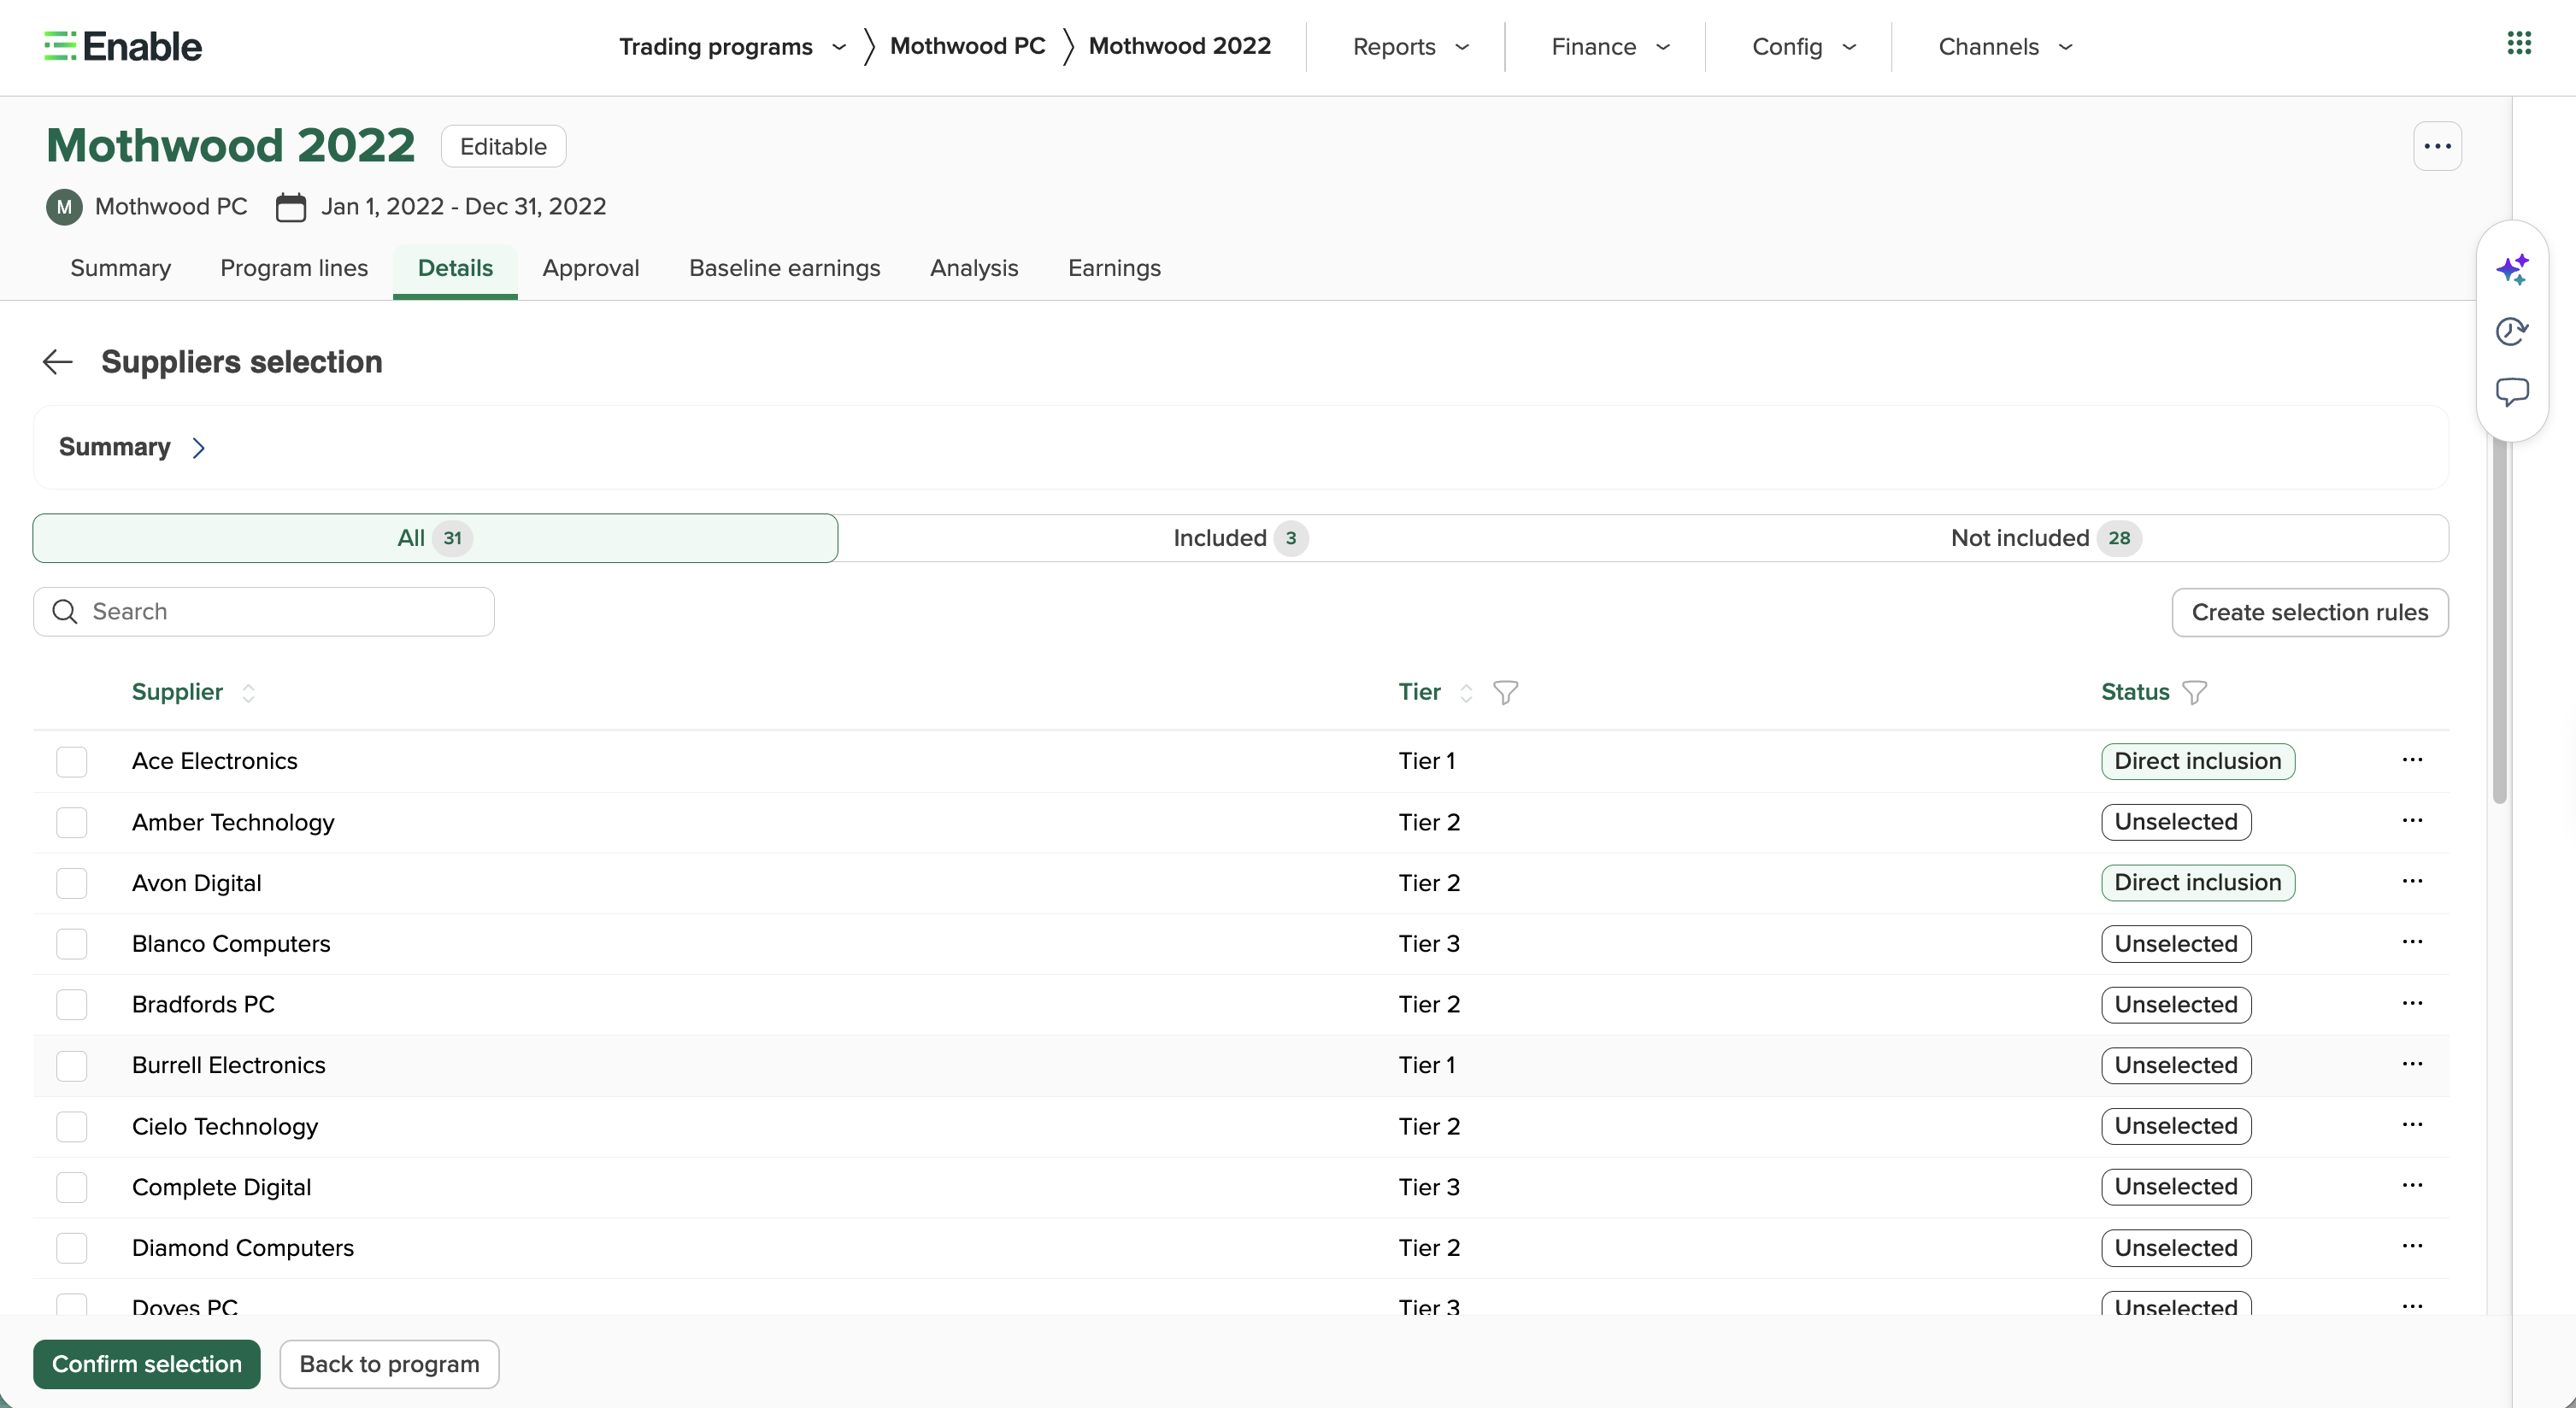The image size is (2576, 1408).
Task: Show the Included suppliers tab
Action: point(1240,537)
